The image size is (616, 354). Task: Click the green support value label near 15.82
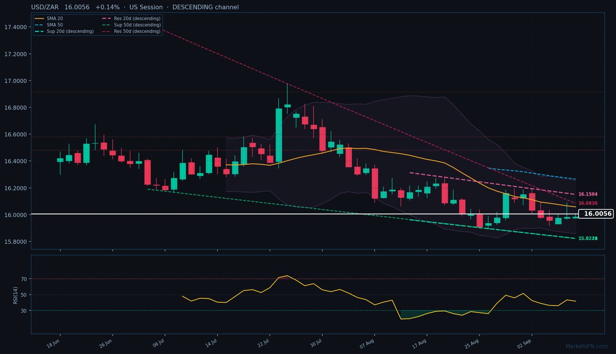[588, 239]
